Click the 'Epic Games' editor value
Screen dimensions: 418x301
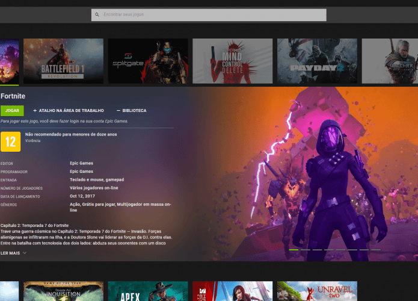pyautogui.click(x=82, y=163)
